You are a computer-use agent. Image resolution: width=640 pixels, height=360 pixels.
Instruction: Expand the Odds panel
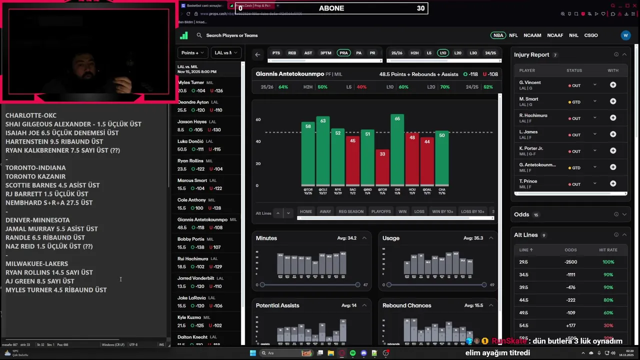[624, 214]
